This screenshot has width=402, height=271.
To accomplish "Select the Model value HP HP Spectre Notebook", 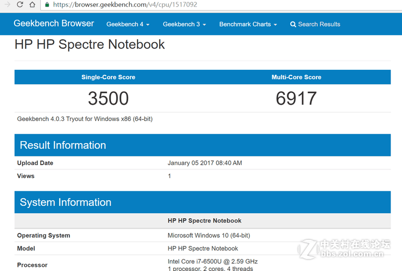I will point(203,248).
